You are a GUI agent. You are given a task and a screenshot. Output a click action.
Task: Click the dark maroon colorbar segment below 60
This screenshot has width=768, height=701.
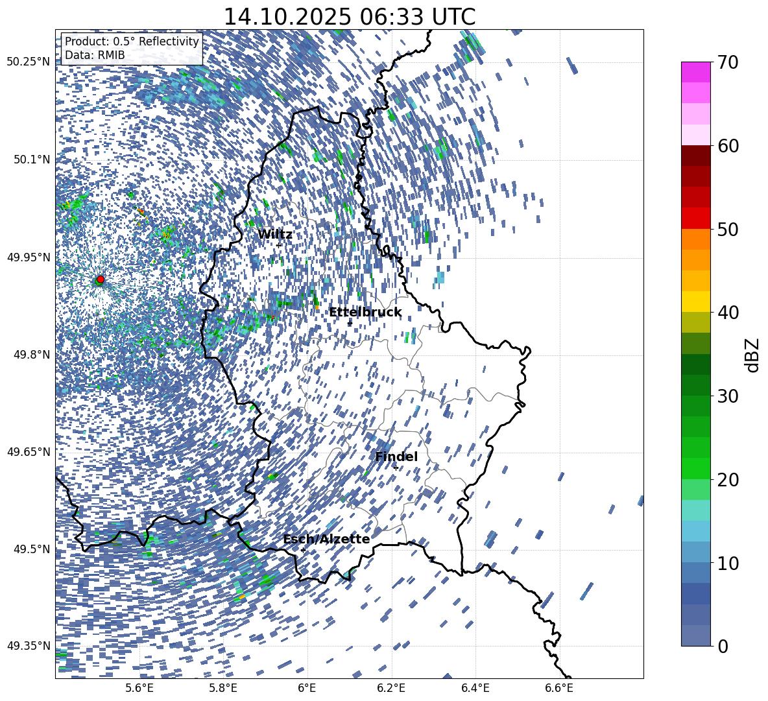tap(695, 156)
